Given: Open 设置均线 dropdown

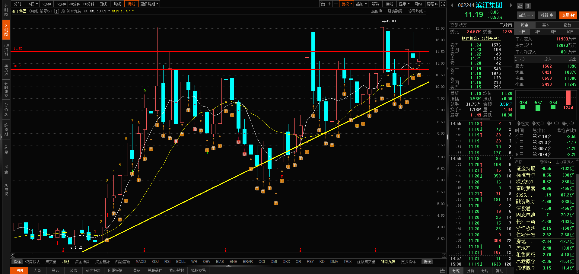Looking at the screenshot, I should [417, 11].
